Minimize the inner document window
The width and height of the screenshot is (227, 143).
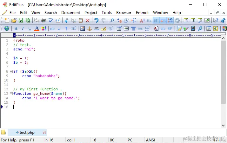(x=211, y=13)
